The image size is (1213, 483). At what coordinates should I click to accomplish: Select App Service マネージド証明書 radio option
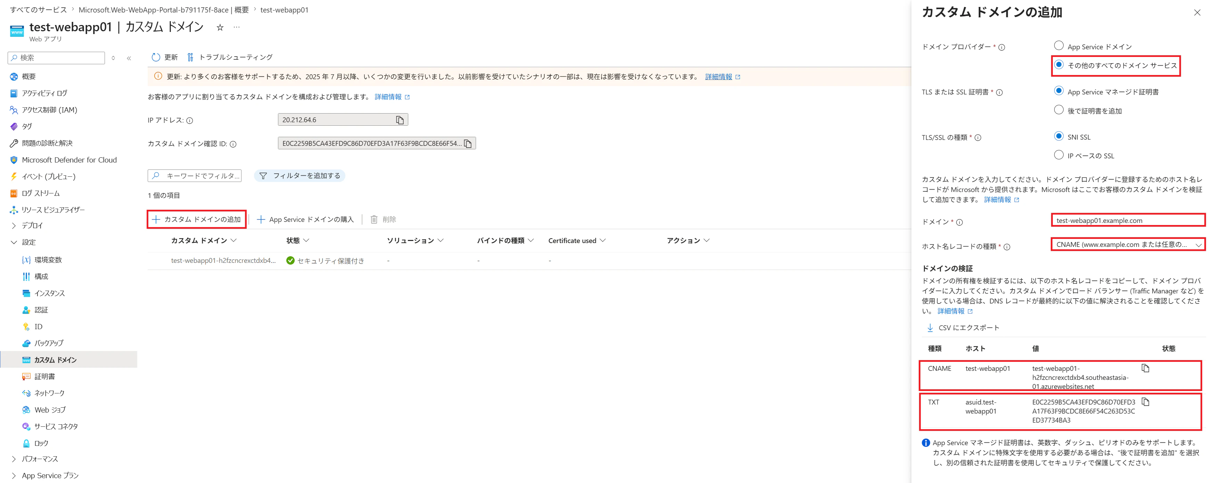(1058, 91)
